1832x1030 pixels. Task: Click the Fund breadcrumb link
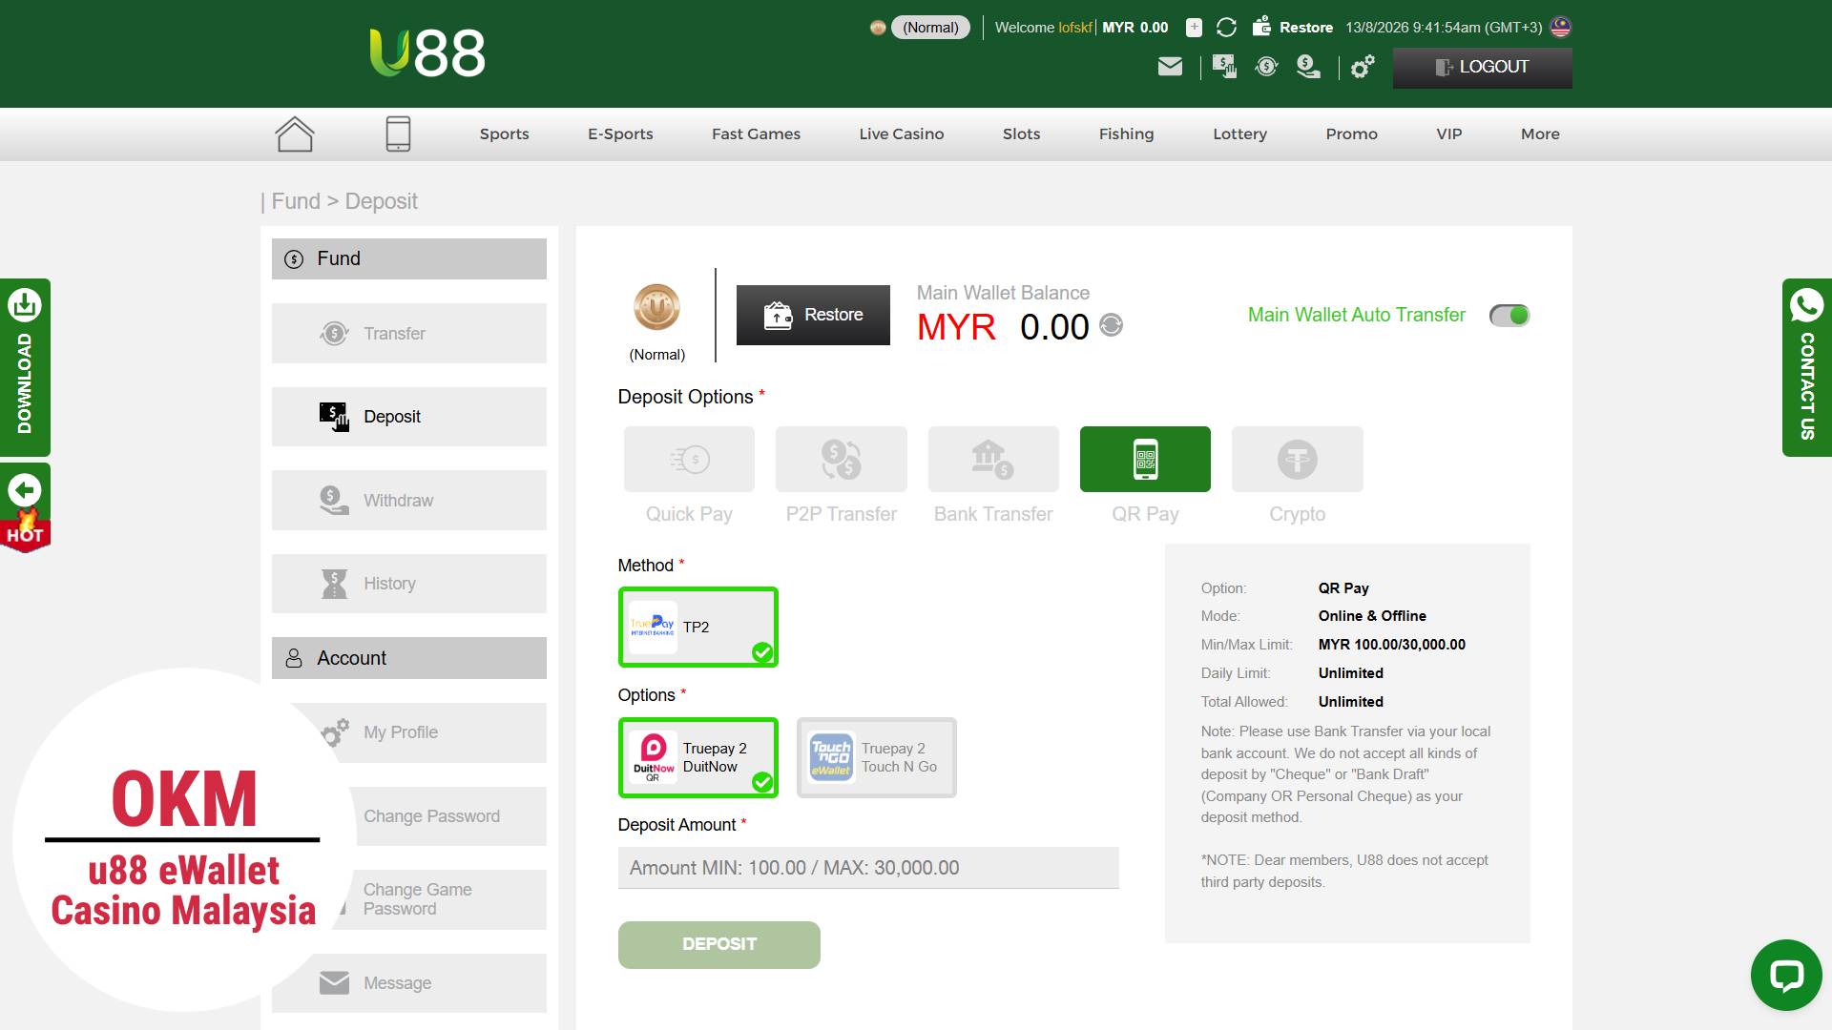point(296,201)
